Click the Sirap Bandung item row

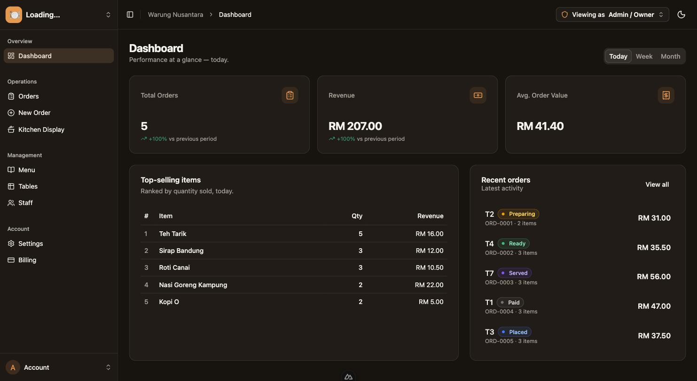(294, 251)
